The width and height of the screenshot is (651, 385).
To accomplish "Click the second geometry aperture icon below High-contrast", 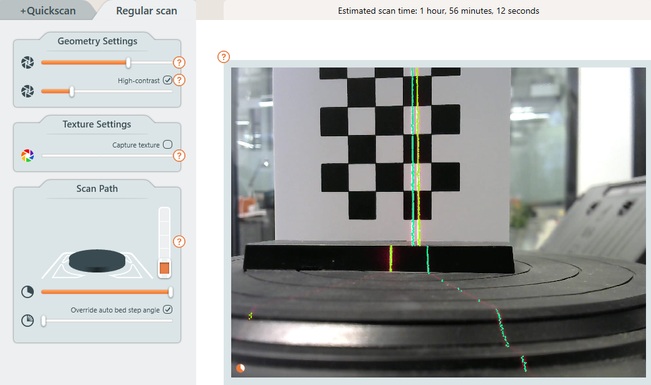I will click(27, 92).
